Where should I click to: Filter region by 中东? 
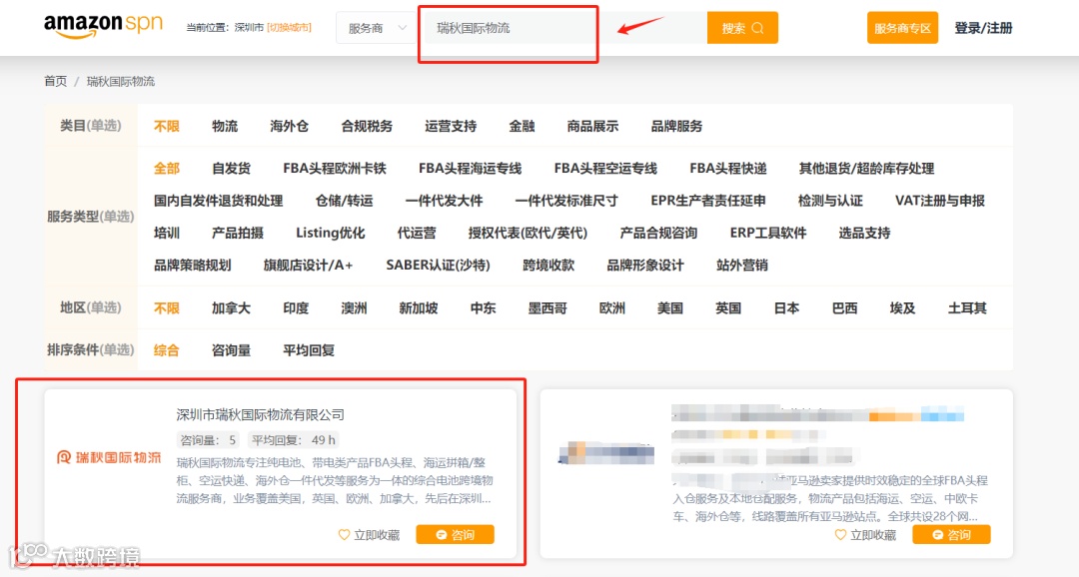tap(484, 308)
